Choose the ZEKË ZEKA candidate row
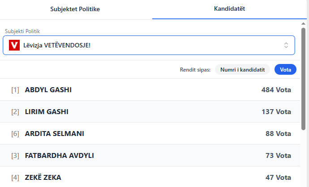309x187 pixels. coord(43,177)
